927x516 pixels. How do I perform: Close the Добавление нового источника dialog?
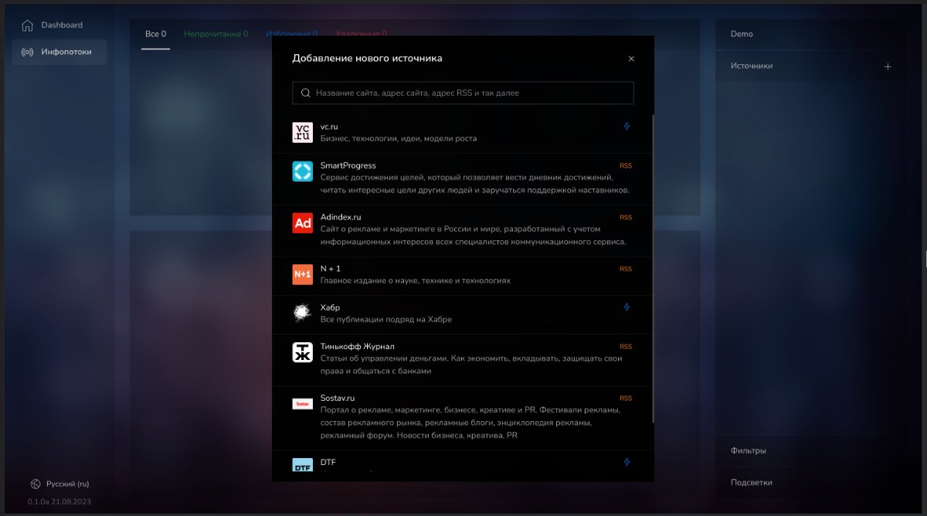point(631,59)
